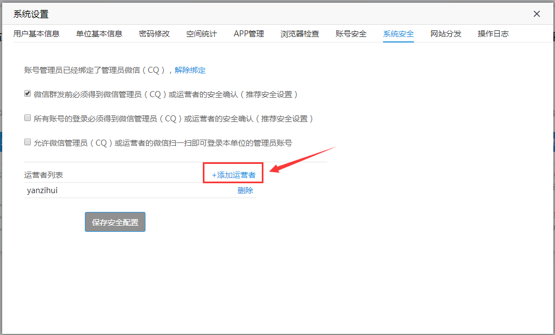Viewport: 555px width, 335px height.
Task: Select the 空间统计 tab
Action: pyautogui.click(x=202, y=34)
